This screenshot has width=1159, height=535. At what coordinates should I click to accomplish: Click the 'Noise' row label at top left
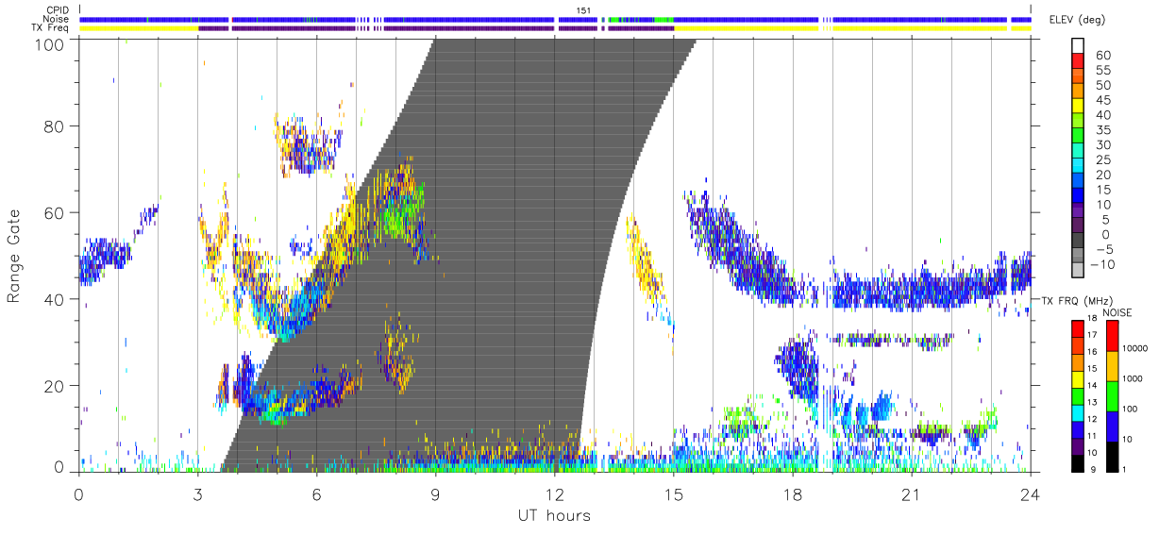tap(58, 19)
